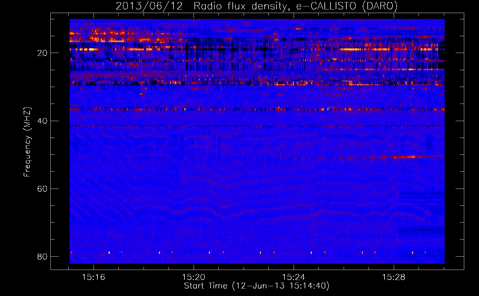Click the 15:24 time tick label
Image resolution: width=479 pixels, height=296 pixels.
294,277
